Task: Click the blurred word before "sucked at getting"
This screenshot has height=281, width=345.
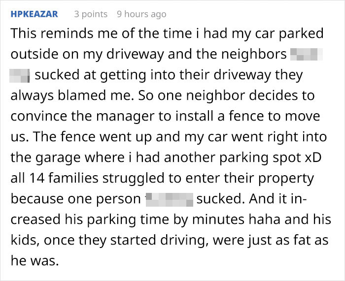Action: pyautogui.click(x=20, y=75)
